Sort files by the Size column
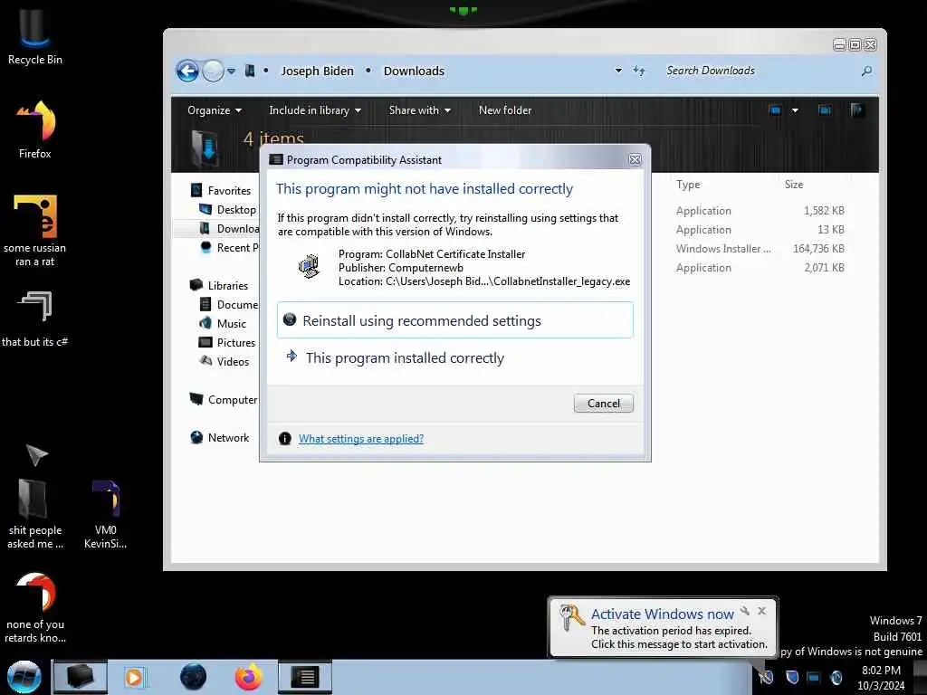Viewport: 927px width, 695px height. pos(794,185)
